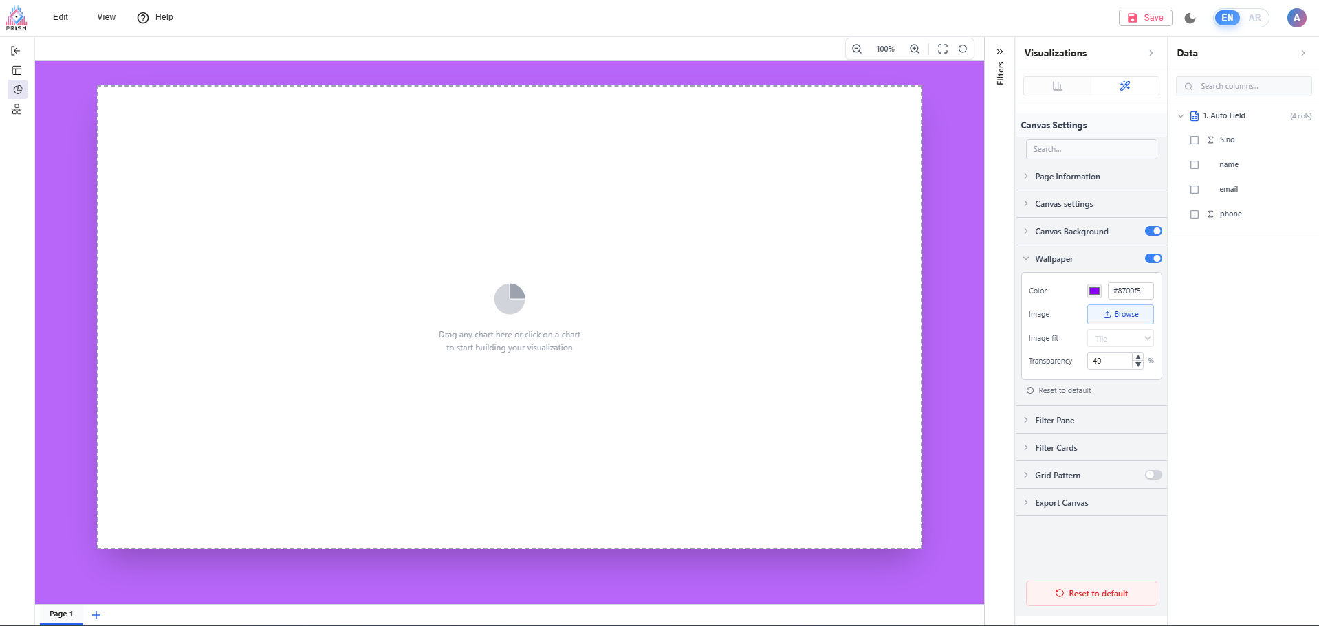Viewport: 1319px width, 626px height.
Task: Click the reset zoom rotate icon
Action: 963,49
